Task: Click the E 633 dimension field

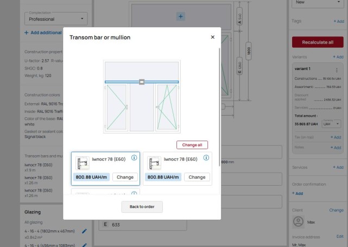Action: [142, 225]
